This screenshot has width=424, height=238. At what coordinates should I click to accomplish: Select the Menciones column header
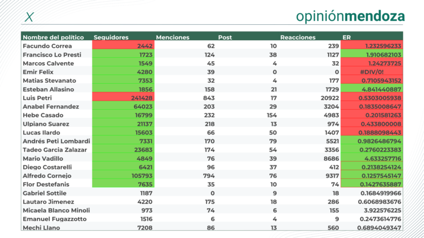[x=172, y=37]
